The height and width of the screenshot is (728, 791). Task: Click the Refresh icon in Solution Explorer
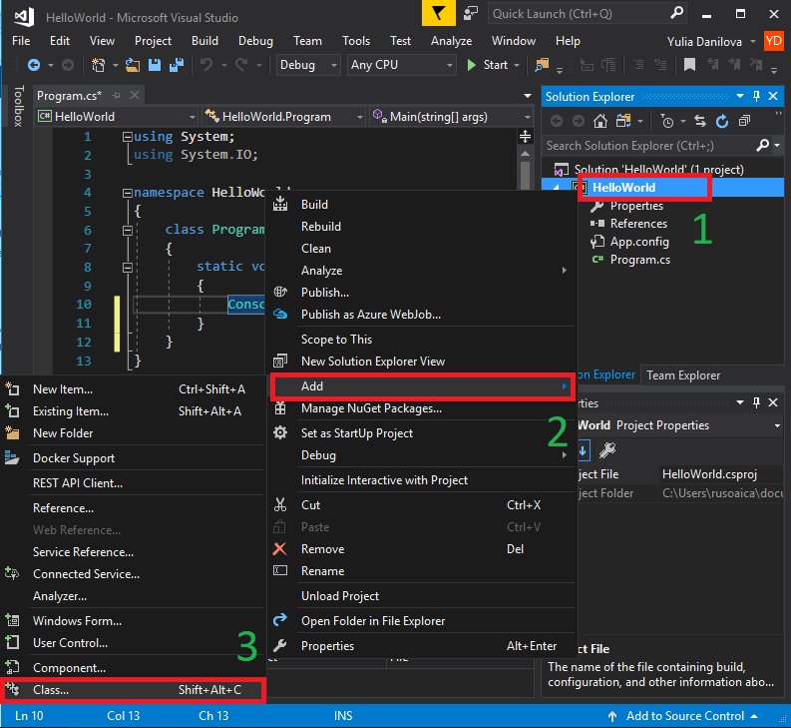coord(722,121)
